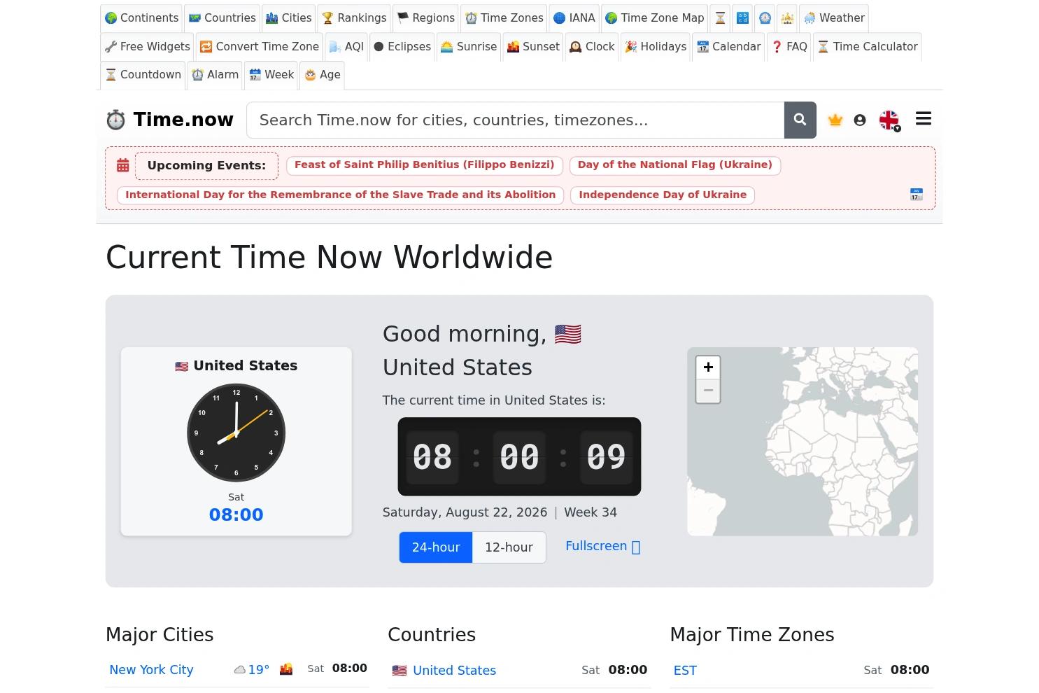Image resolution: width=1039 pixels, height=693 pixels.
Task: Open Day of the National Flag (Ukraine) event
Action: 675,165
